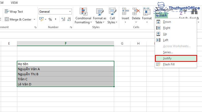Open Conditional Formatting menu
Screen dimensions: 202x112
click(83, 16)
